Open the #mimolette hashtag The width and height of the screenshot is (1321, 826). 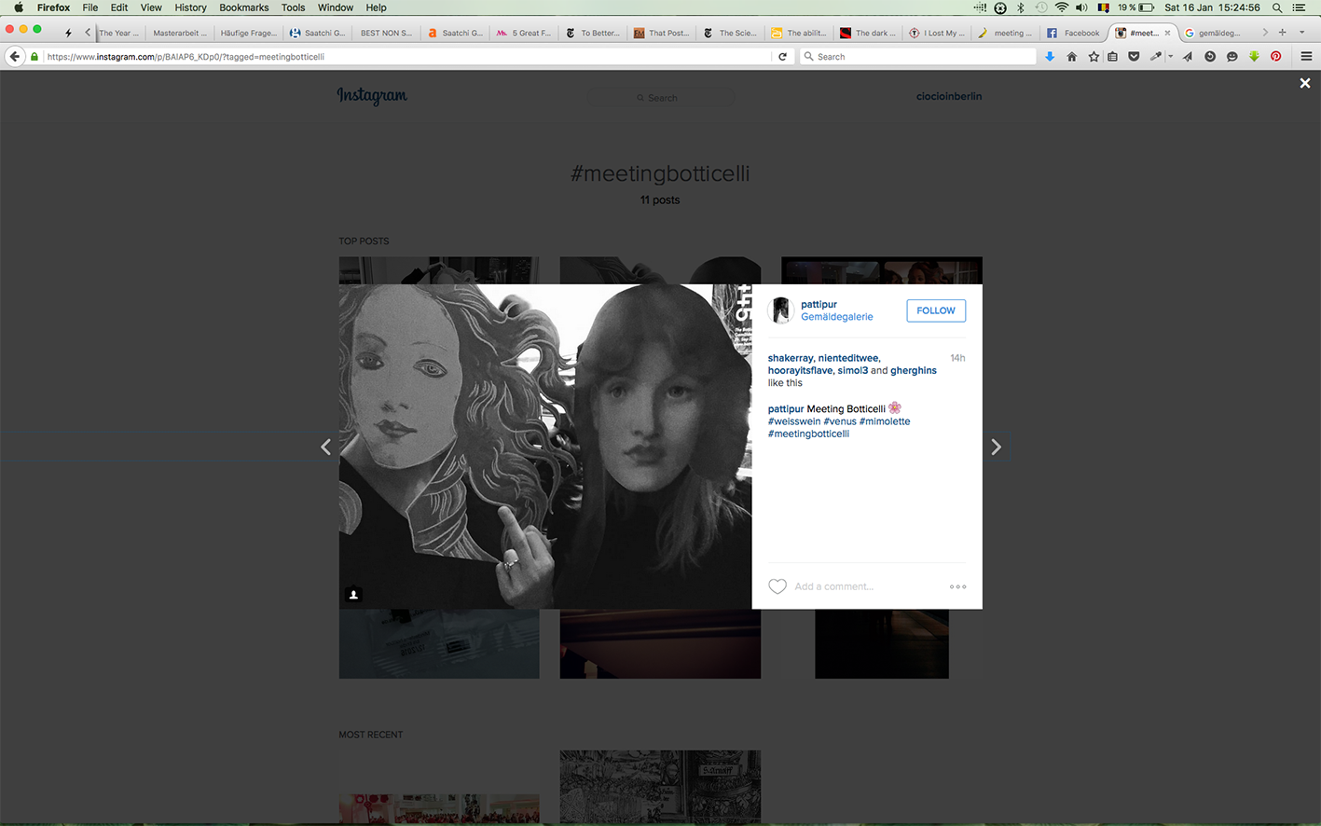[885, 421]
